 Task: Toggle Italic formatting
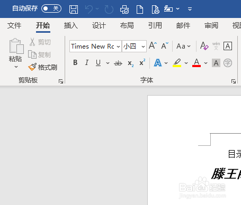tap(86, 62)
